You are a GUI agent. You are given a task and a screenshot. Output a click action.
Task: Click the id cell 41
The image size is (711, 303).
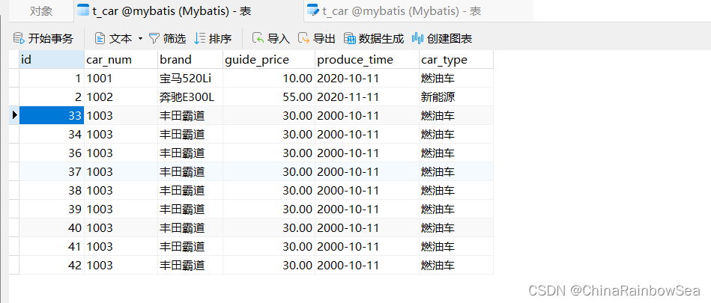click(52, 246)
